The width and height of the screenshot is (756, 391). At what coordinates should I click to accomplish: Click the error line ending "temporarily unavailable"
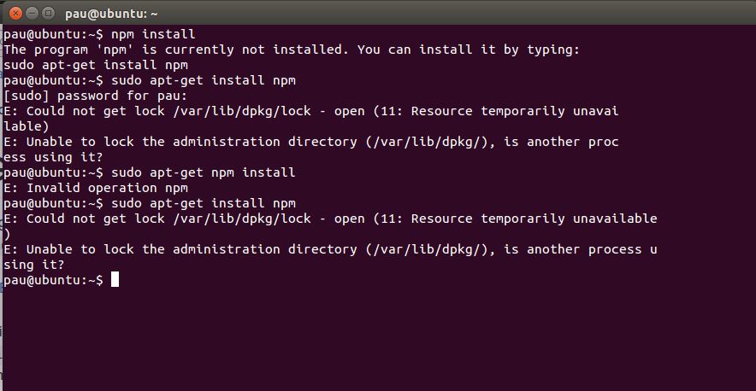pos(330,219)
